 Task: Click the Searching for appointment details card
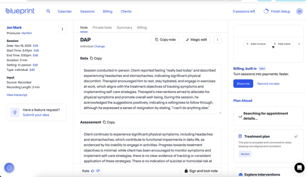(x=269, y=116)
